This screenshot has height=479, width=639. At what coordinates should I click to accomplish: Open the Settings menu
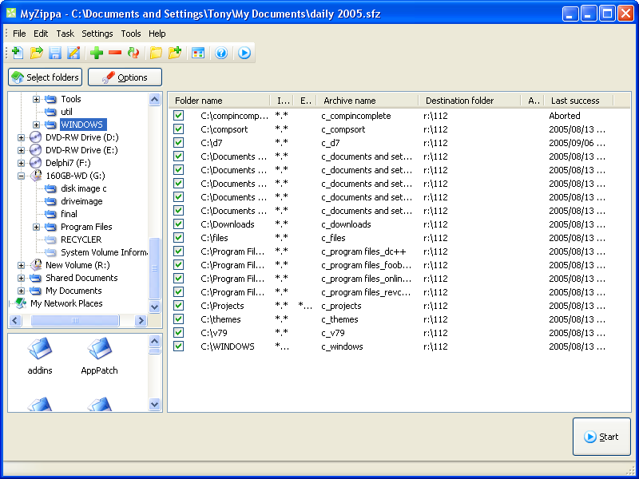pos(97,34)
